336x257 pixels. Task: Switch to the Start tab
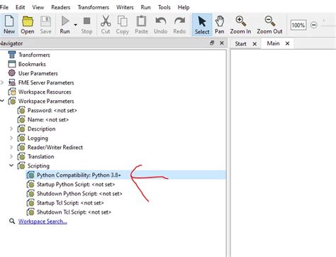click(x=240, y=44)
